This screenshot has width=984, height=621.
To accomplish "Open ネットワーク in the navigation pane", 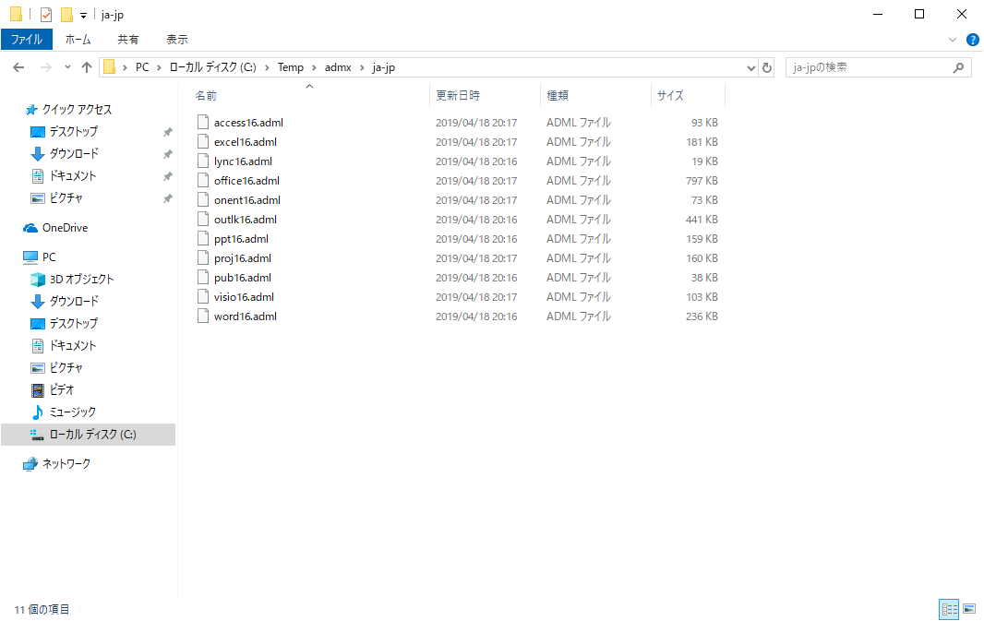I will tap(56, 463).
